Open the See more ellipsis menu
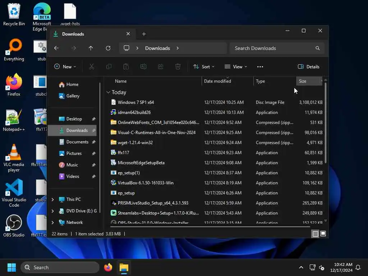The width and height of the screenshot is (368, 276). pyautogui.click(x=260, y=66)
